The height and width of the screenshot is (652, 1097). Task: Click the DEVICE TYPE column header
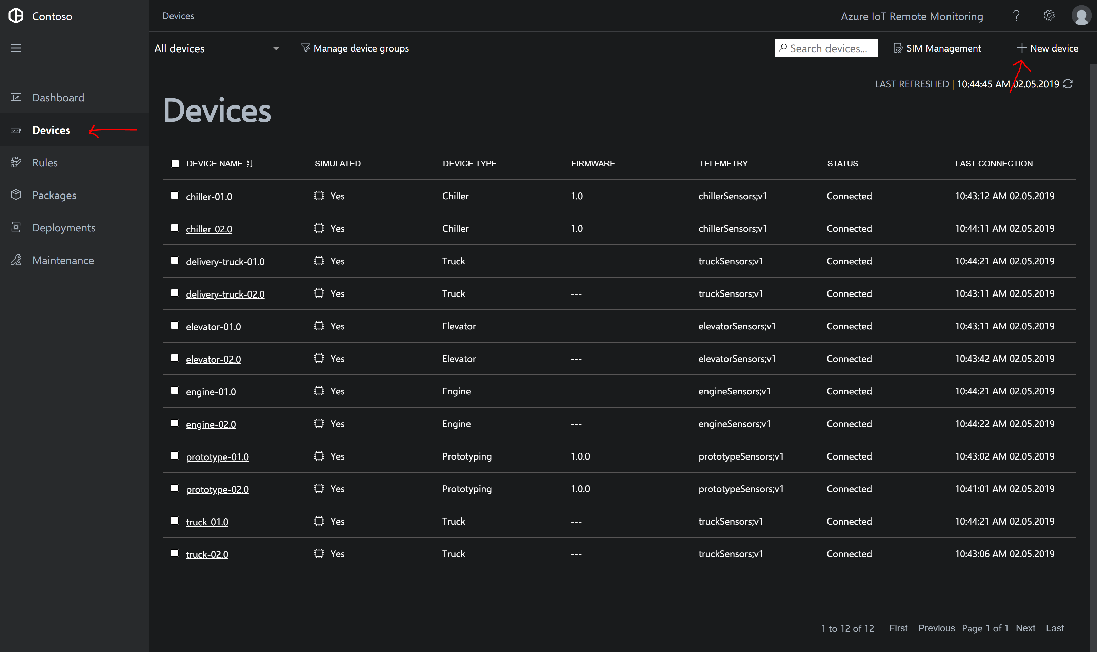(470, 163)
